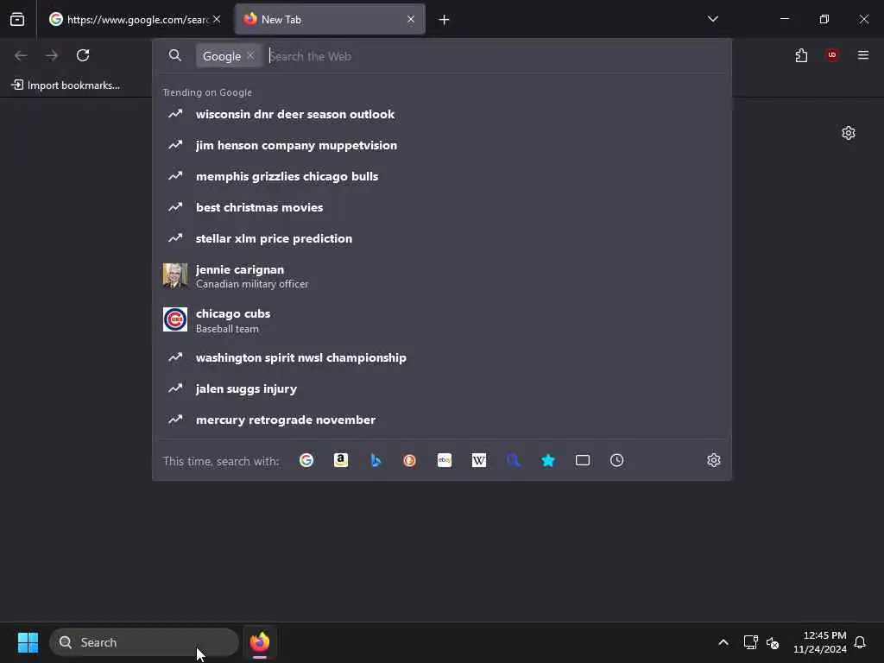The height and width of the screenshot is (663, 884).
Task: Open the uBlock Origin extension icon
Action: click(832, 55)
